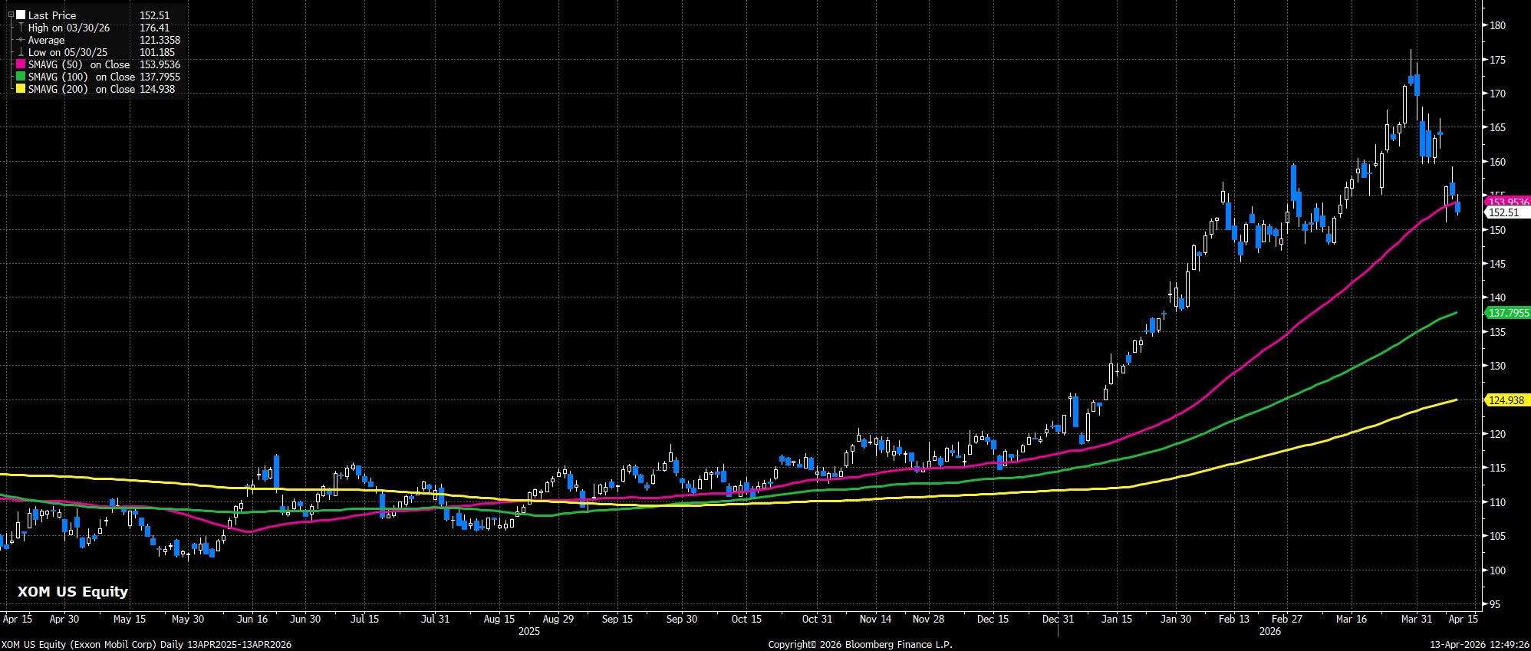The height and width of the screenshot is (651, 1531).
Task: Click the Aug 15 date axis label
Action: [x=499, y=619]
